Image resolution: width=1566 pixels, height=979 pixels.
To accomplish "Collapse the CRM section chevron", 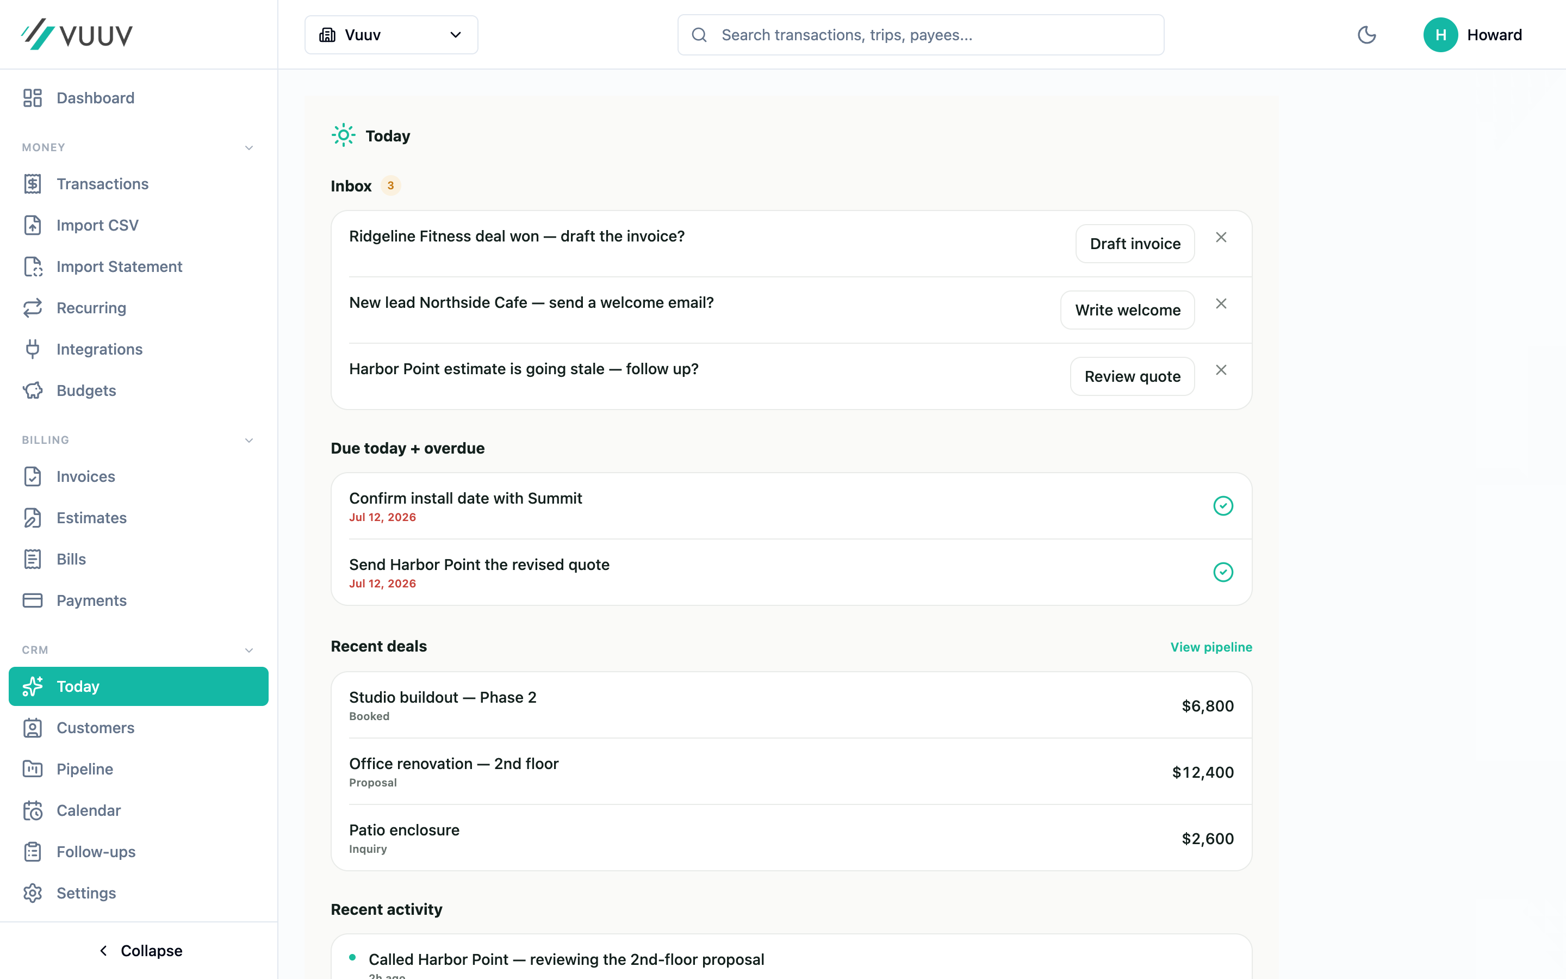I will [249, 650].
